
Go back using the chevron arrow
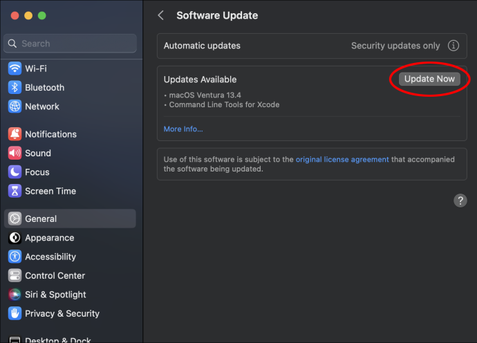[x=161, y=15]
